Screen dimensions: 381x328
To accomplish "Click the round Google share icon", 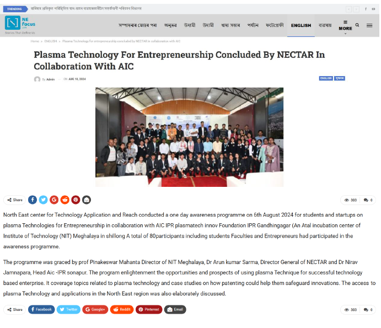I will click(x=54, y=200).
